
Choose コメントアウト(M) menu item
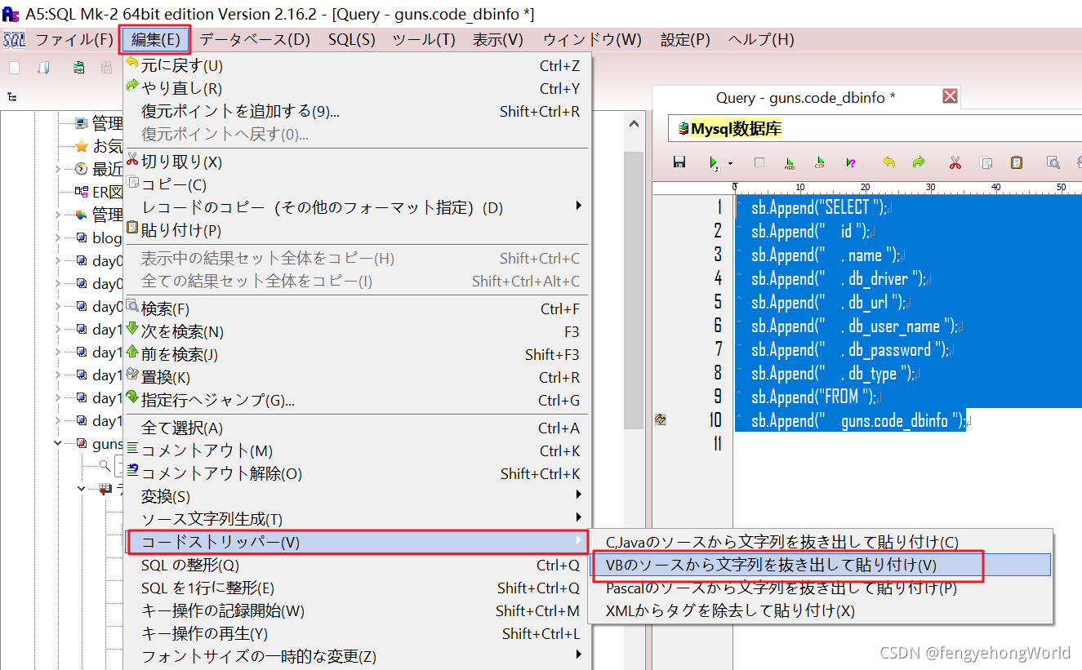coord(356,451)
